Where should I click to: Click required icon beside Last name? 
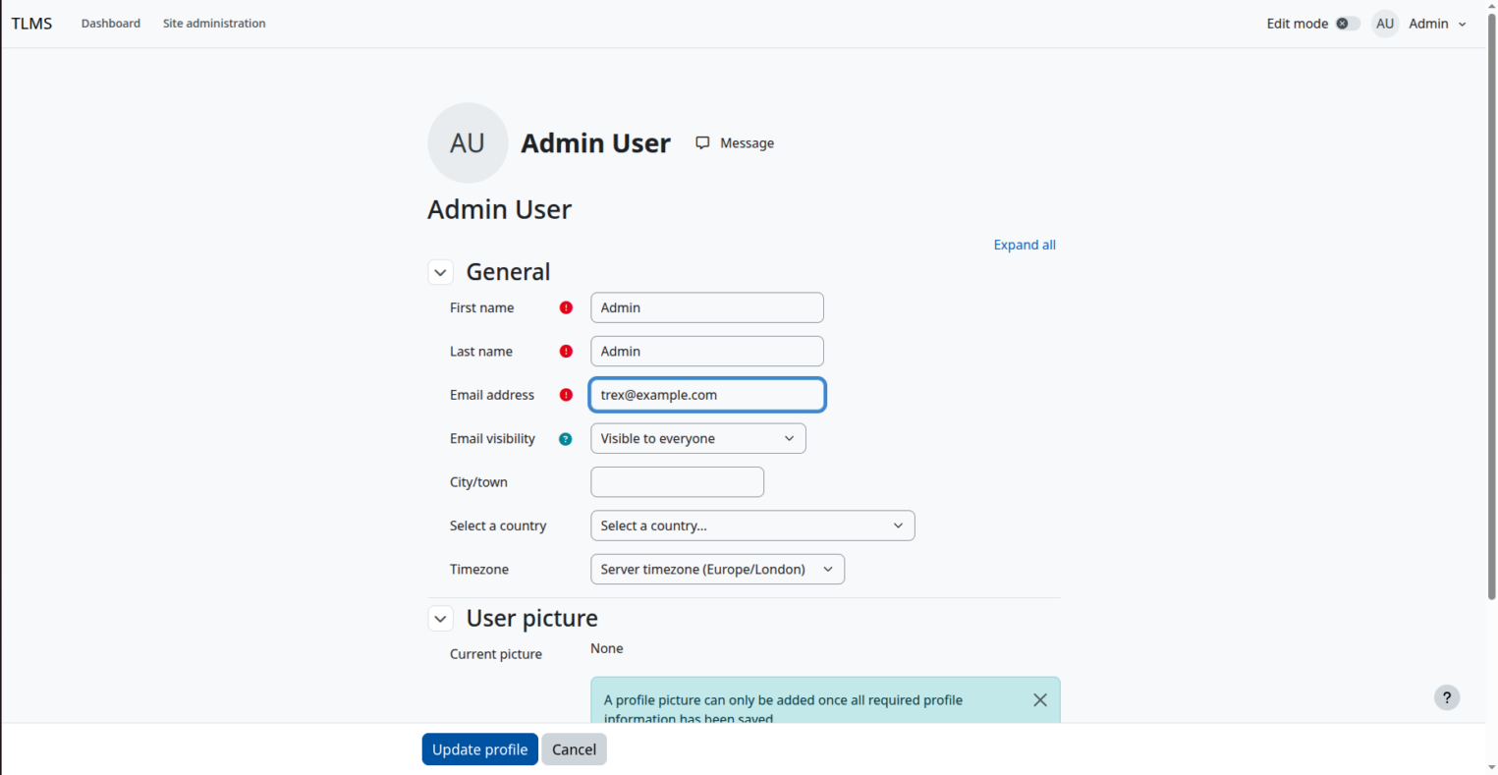tap(566, 352)
